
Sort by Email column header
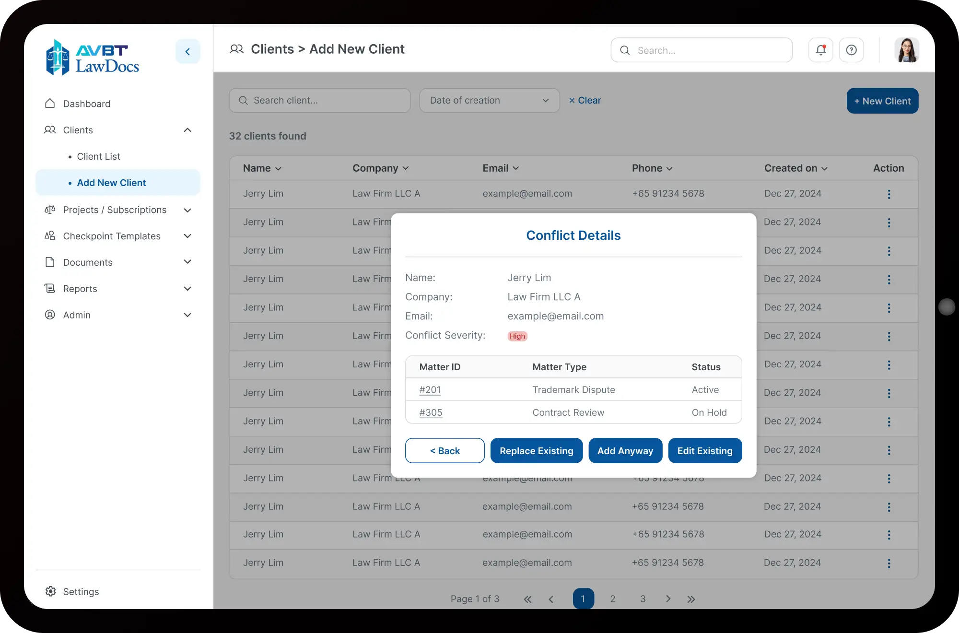(x=501, y=168)
